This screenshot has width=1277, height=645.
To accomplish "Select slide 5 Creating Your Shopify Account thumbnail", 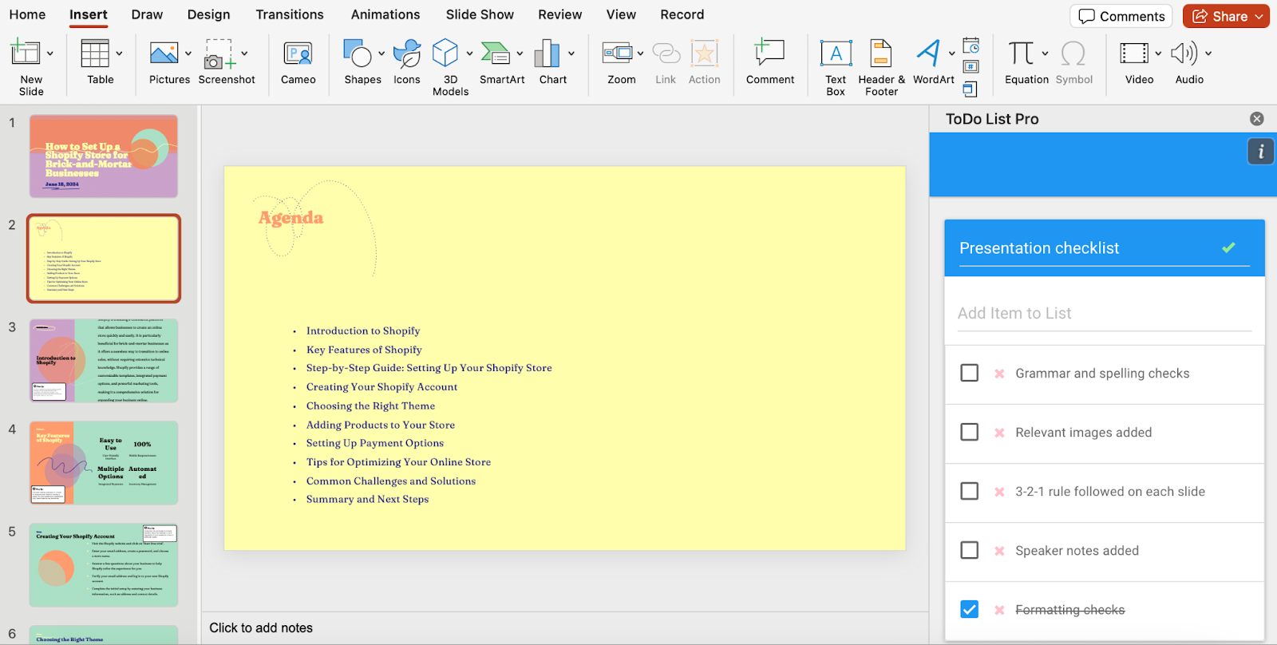I will 104,565.
